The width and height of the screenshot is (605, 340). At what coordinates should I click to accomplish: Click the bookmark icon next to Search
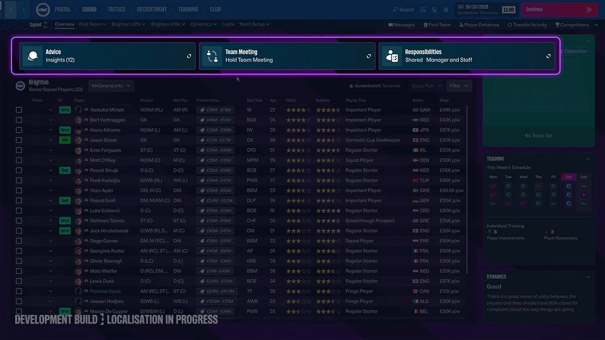423,10
